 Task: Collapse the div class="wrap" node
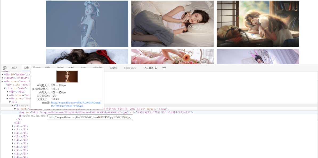[2, 81]
